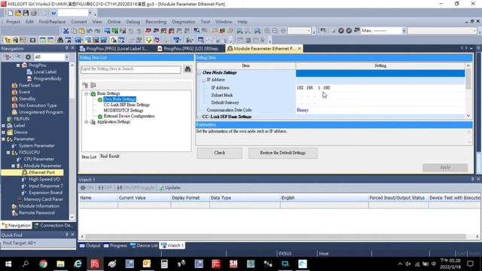Click the Communication Data Code value Binary
This screenshot has height=271, width=482.
[x=303, y=110]
